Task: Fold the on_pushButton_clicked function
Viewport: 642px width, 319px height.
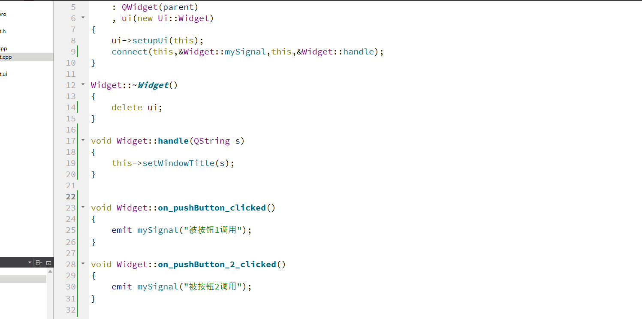Action: coord(83,207)
